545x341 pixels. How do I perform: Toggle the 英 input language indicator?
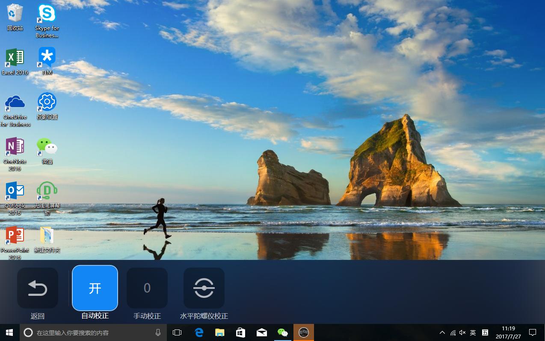[473, 332]
